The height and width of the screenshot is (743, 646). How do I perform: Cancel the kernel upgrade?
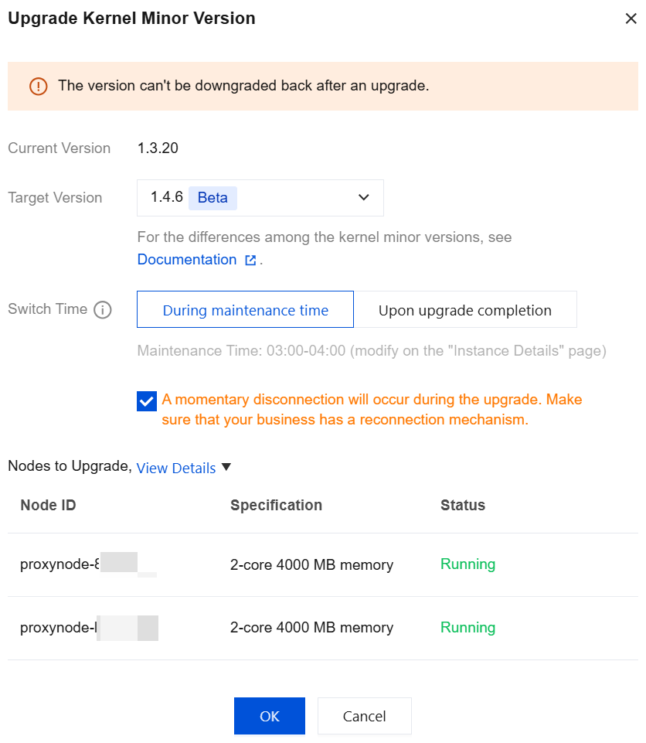(x=364, y=715)
